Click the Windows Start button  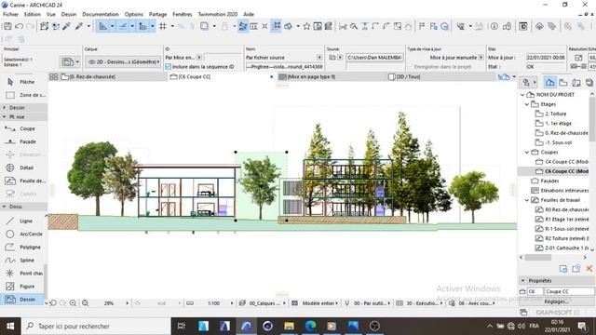[10, 327]
